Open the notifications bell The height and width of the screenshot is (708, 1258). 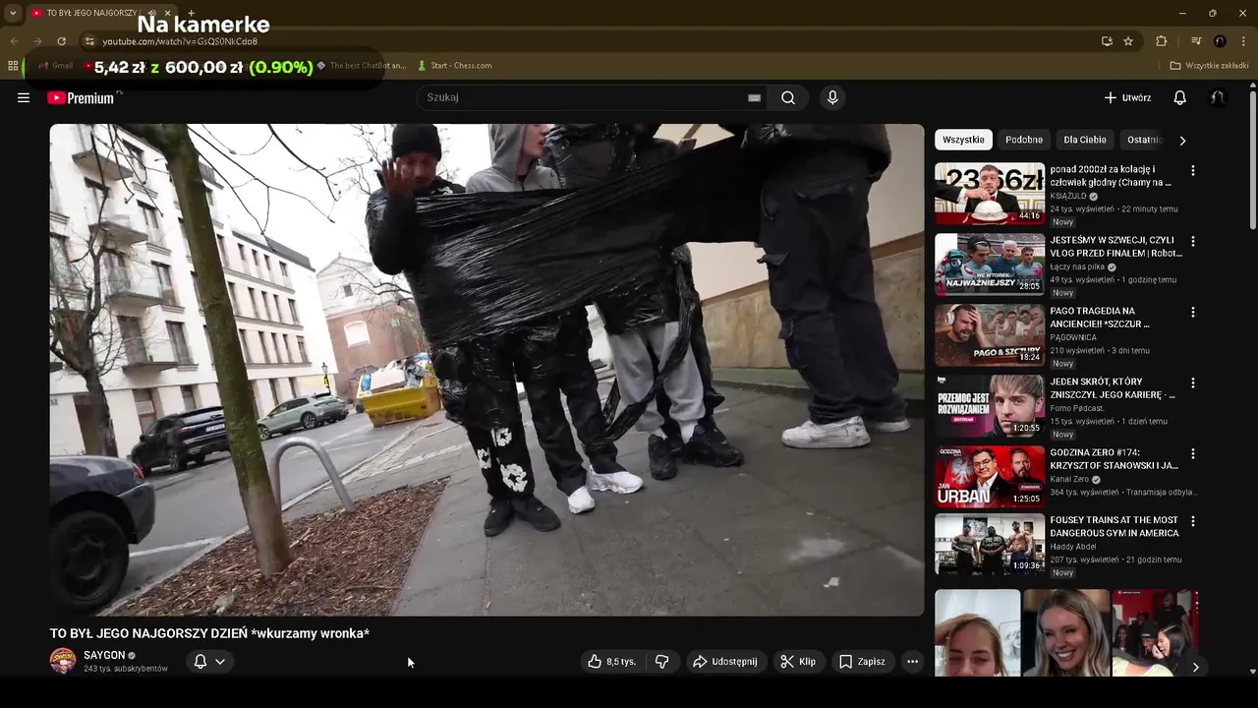1180,97
